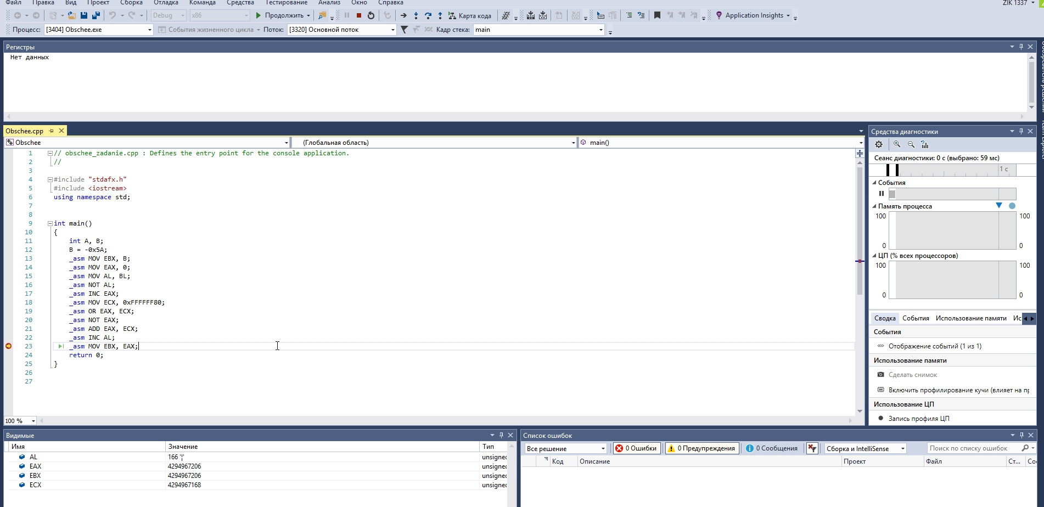Viewport: 1044px width, 507px height.
Task: Click the thread filter funnel icon
Action: pos(404,30)
